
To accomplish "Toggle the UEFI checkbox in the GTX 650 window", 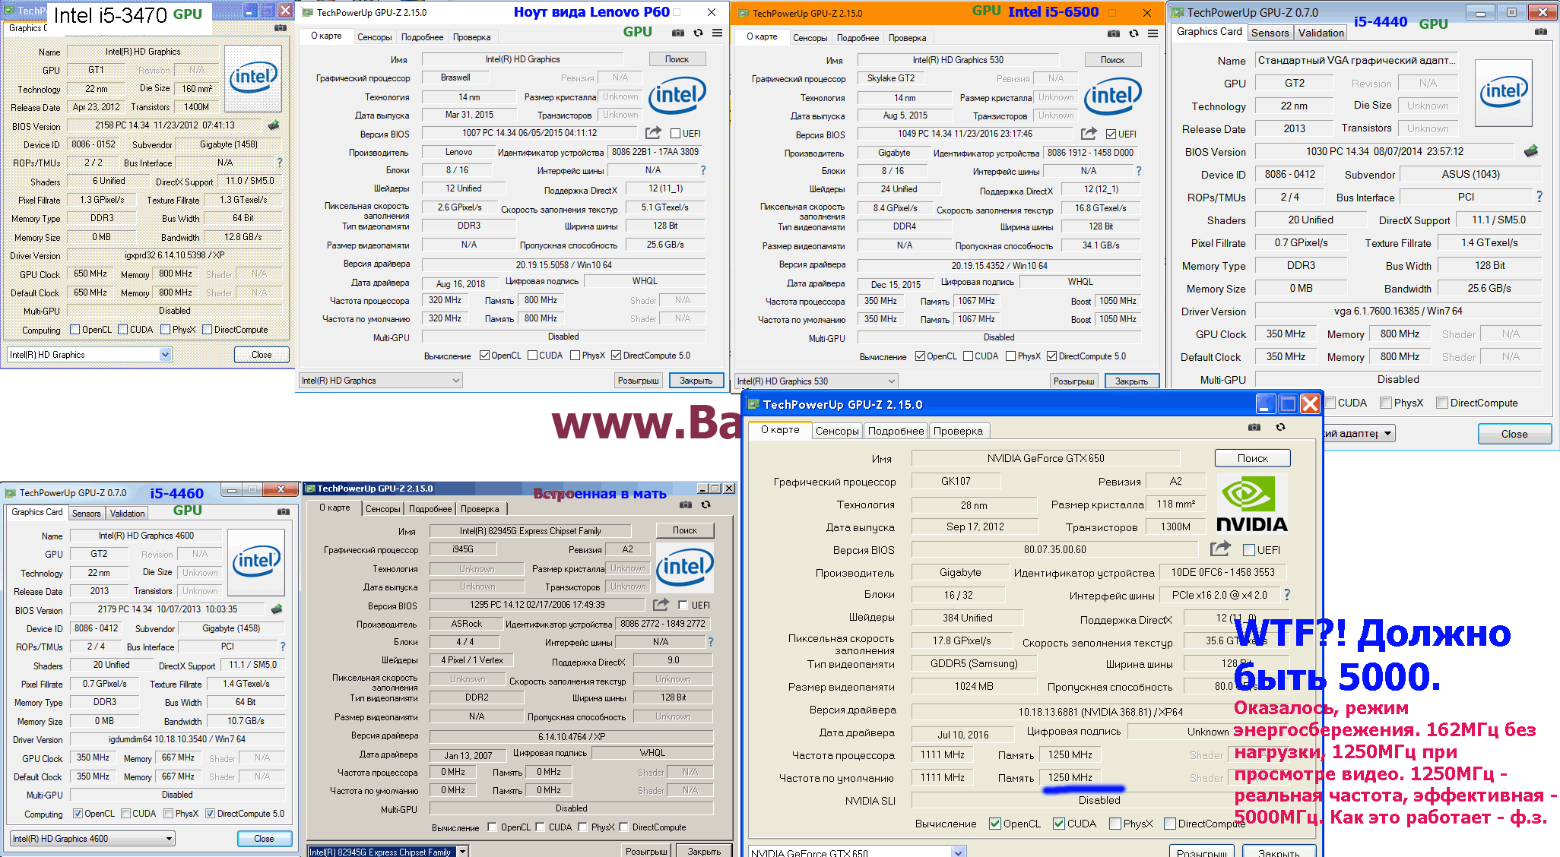I will (1248, 550).
